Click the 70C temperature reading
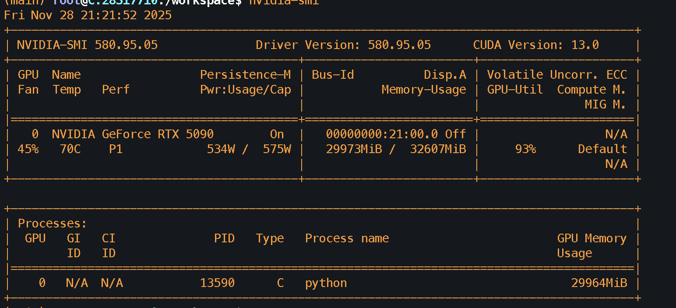Viewport: 676px width, 308px height. (70, 149)
